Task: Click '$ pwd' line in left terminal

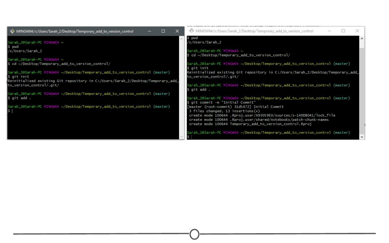Action: (13, 47)
